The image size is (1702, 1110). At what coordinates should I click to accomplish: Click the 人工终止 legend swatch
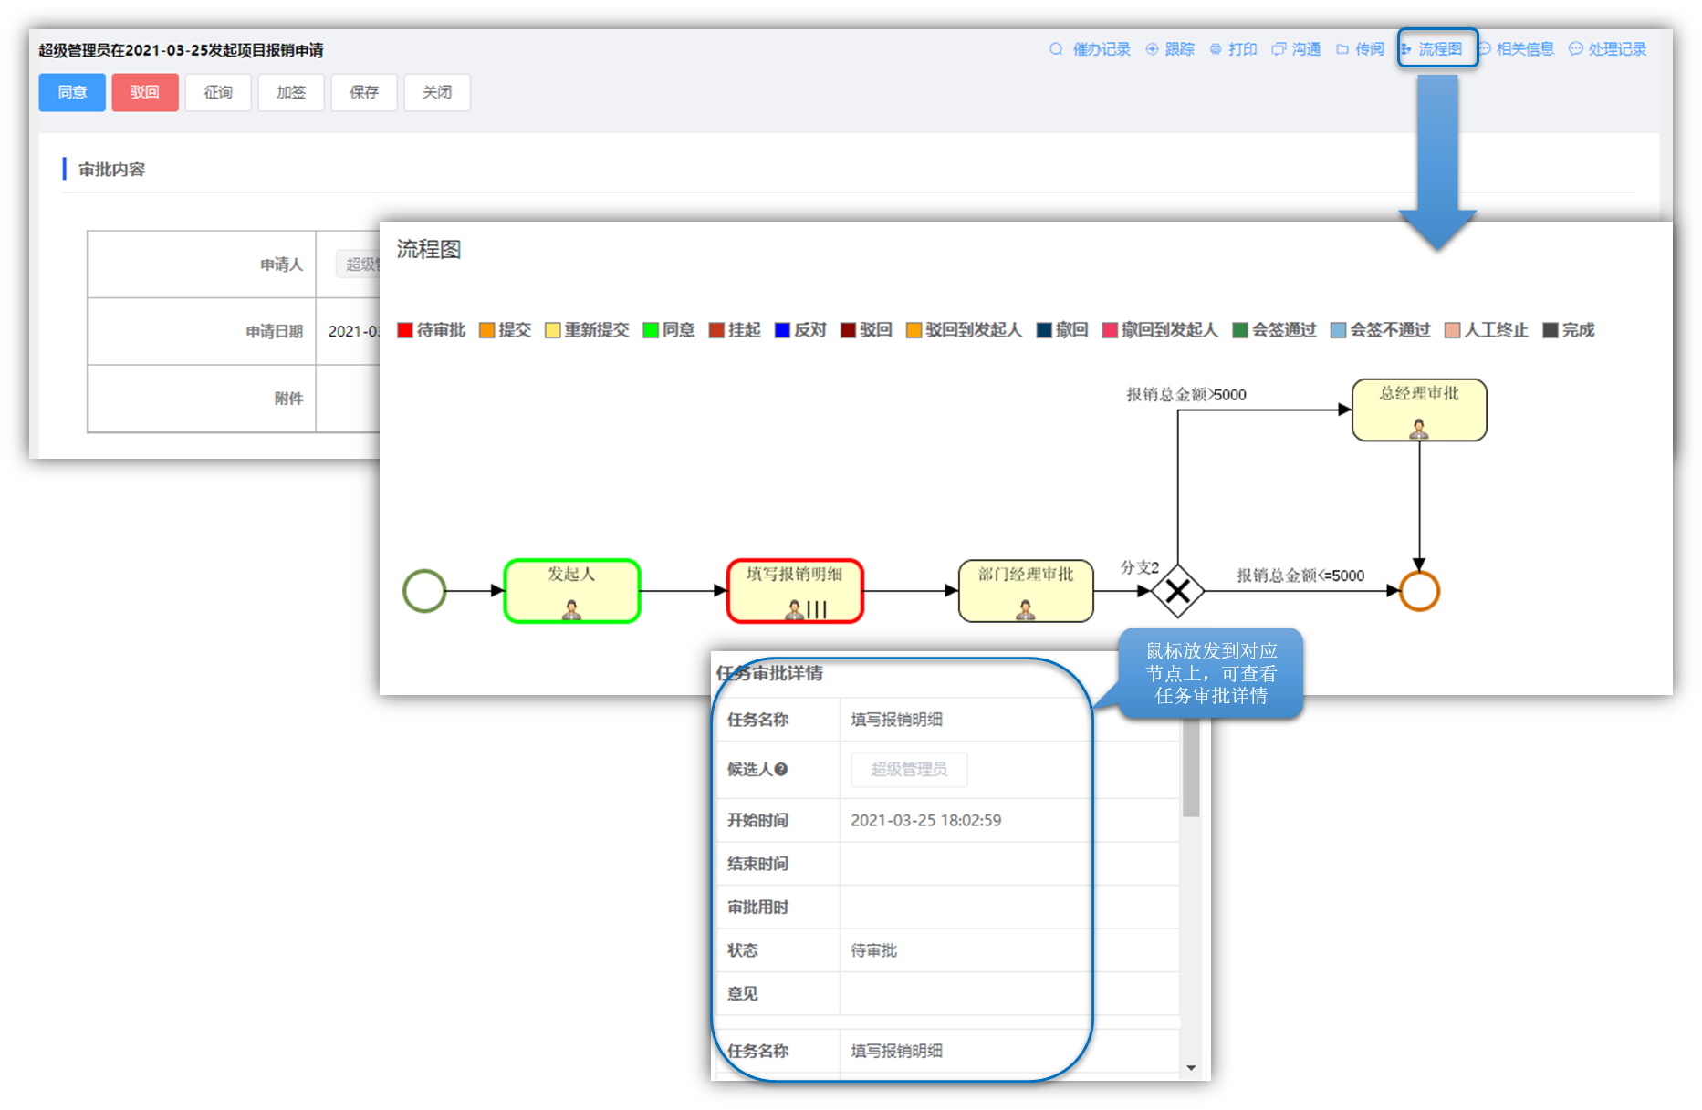point(1453,330)
